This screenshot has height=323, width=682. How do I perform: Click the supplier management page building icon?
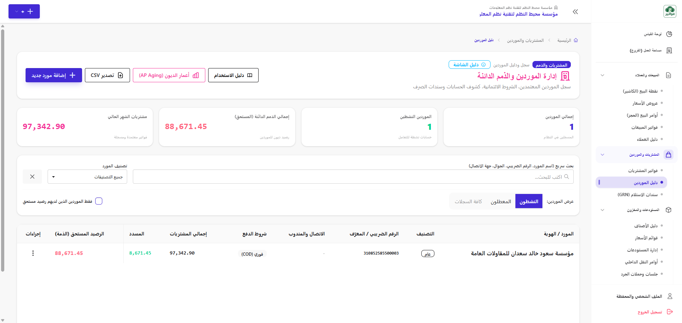[x=565, y=76]
